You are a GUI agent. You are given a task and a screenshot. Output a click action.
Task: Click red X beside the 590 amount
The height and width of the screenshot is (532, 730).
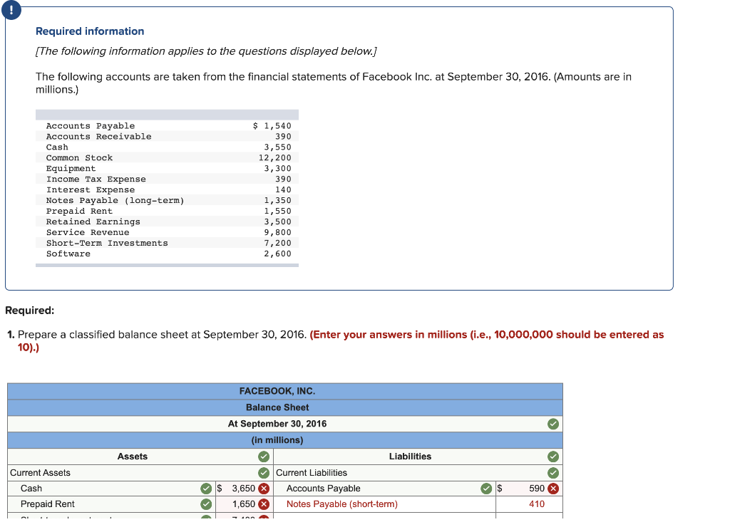[553, 489]
